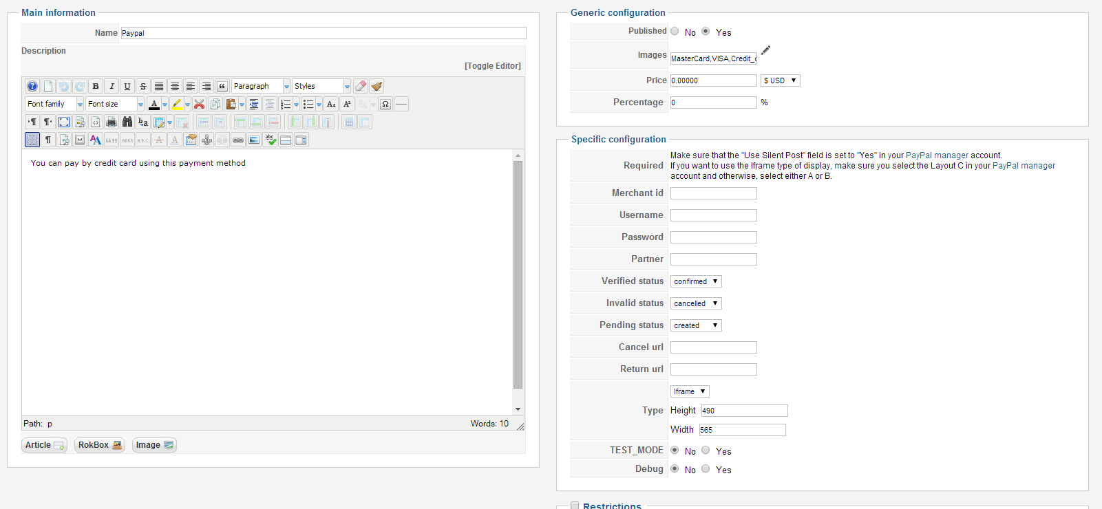Screen dimensions: 1102x509
Task: Open PayPal manager link in Layout C sentence
Action: (x=1024, y=166)
